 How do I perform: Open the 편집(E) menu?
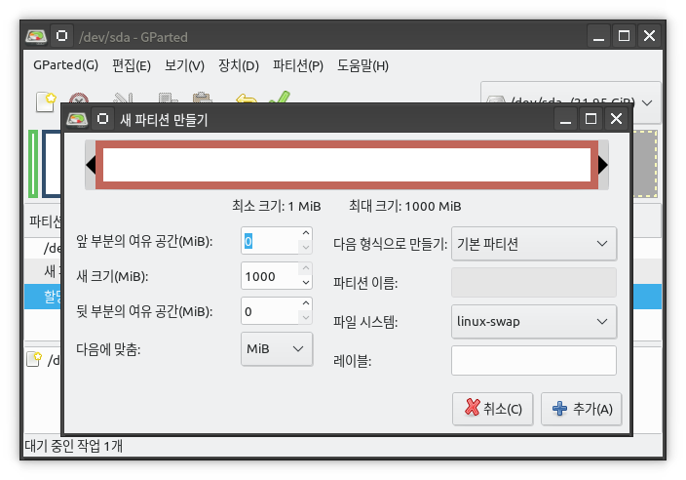132,65
